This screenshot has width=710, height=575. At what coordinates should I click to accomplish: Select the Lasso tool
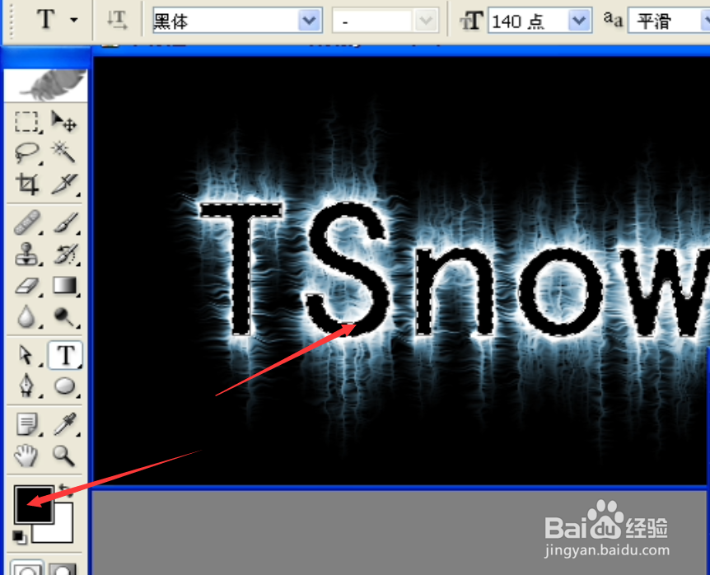point(26,152)
